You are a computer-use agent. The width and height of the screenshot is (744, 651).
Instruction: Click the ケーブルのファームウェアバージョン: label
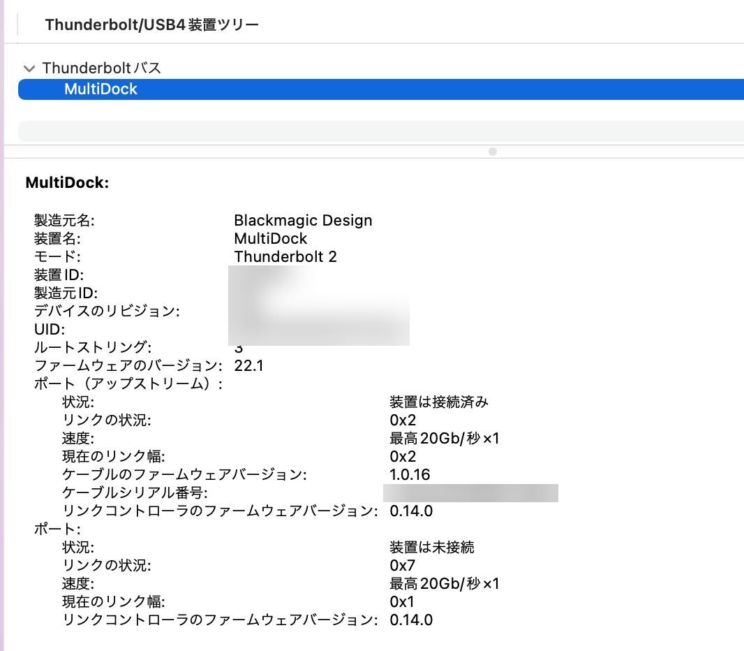(x=184, y=474)
